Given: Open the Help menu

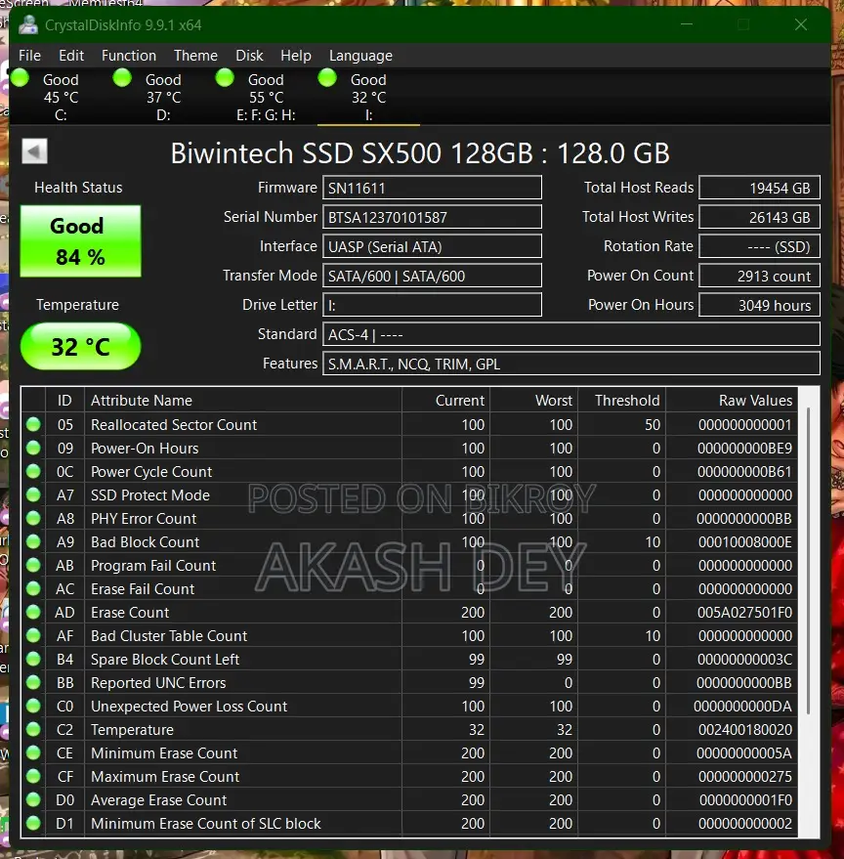Looking at the screenshot, I should 296,56.
